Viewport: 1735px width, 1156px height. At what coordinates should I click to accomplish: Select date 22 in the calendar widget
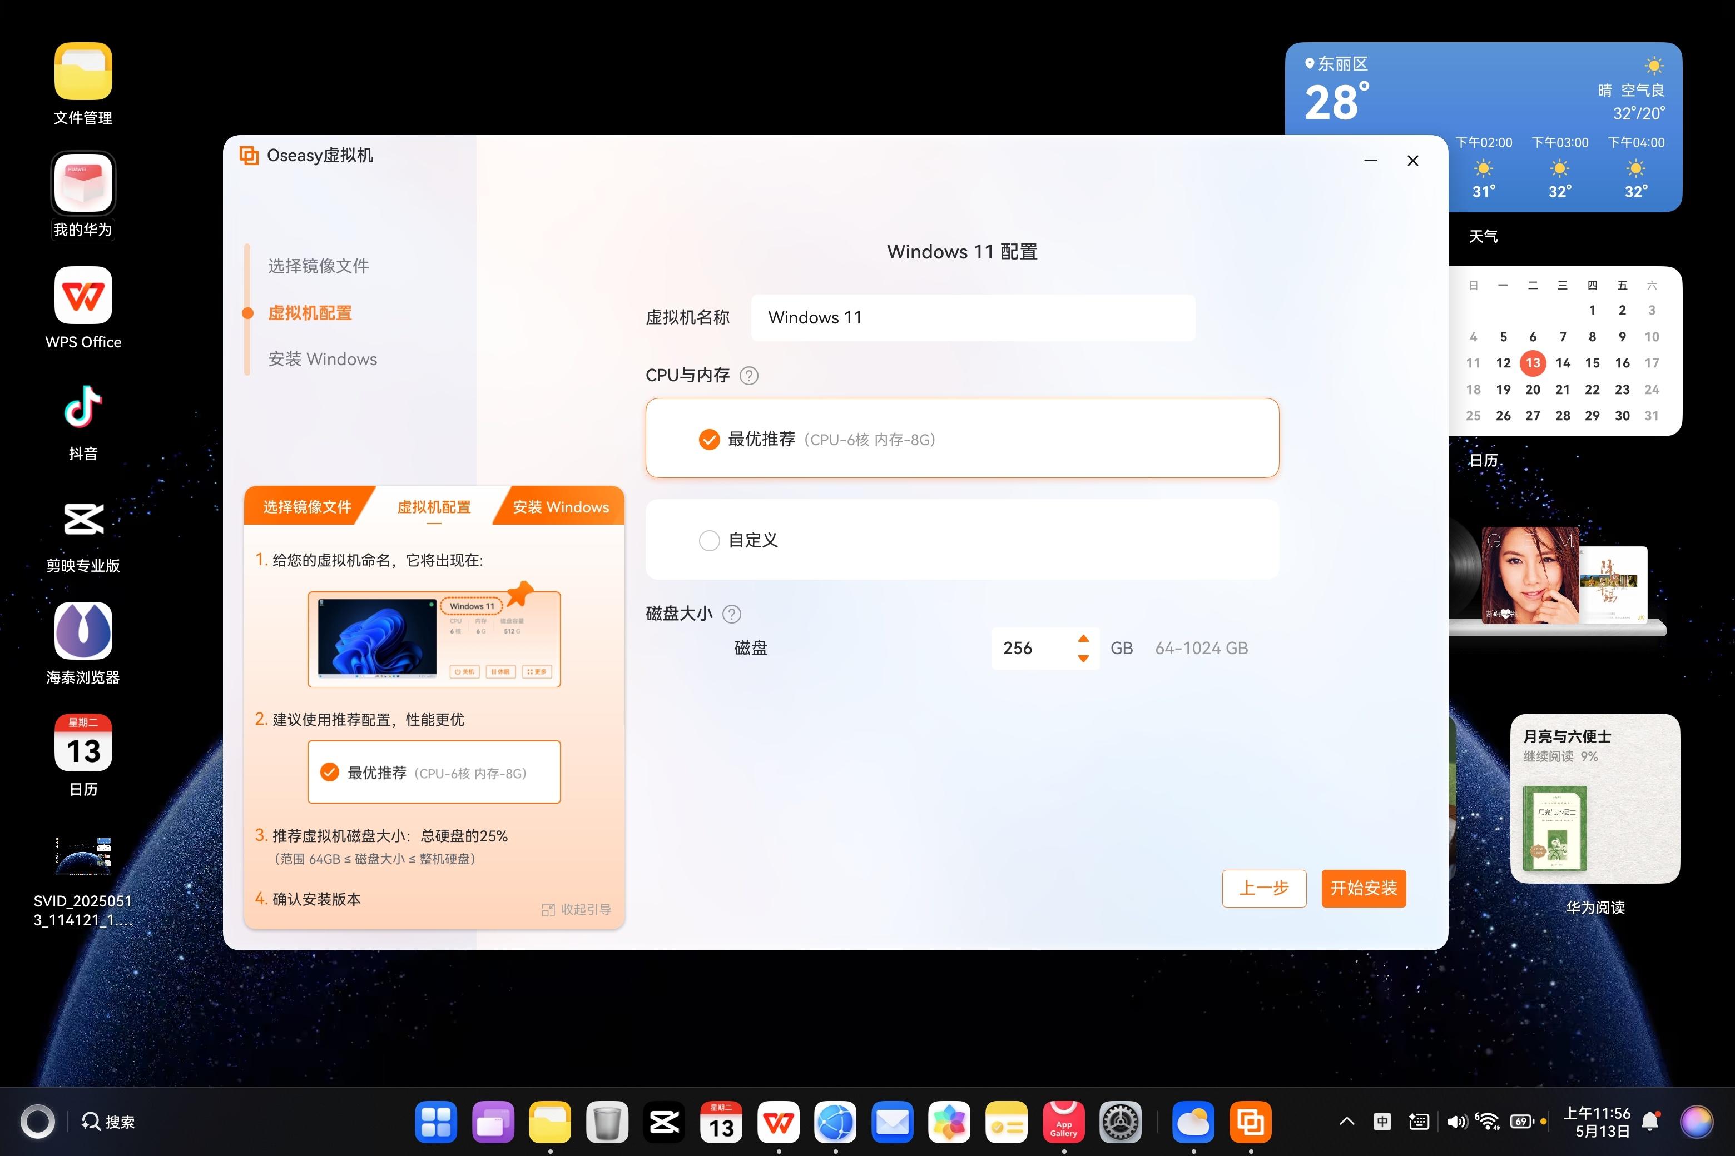pyautogui.click(x=1592, y=389)
